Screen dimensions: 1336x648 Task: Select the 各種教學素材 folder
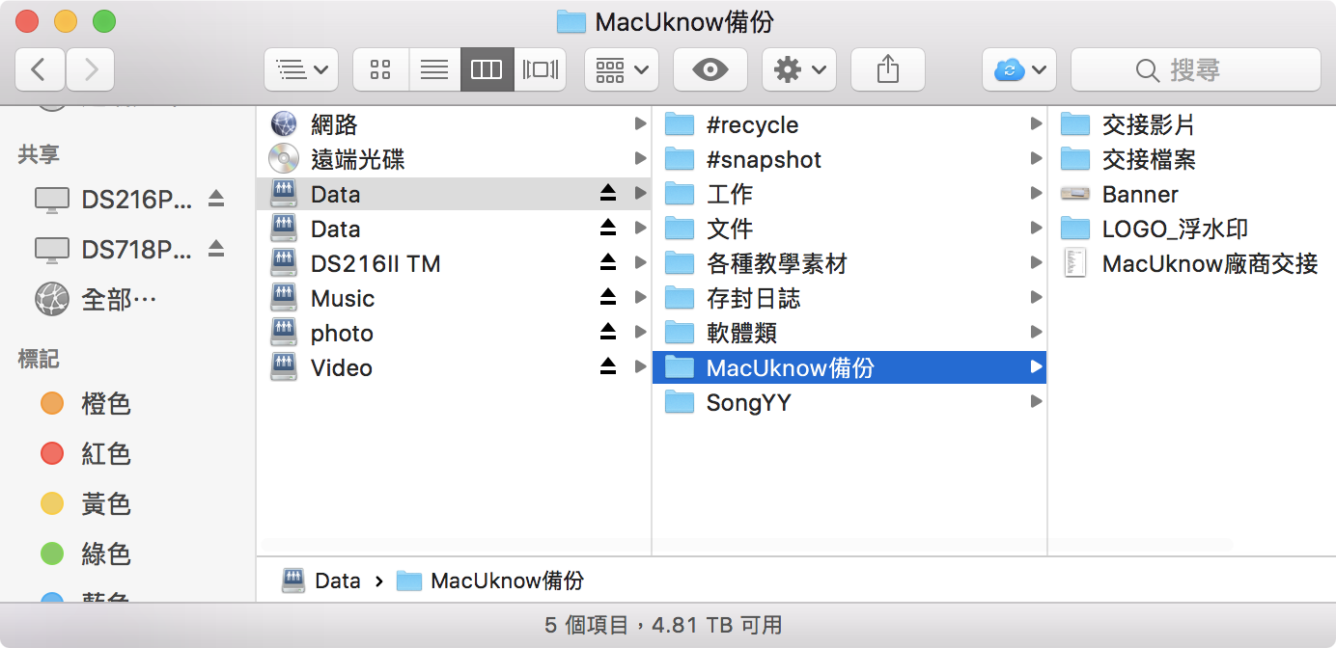click(x=776, y=264)
